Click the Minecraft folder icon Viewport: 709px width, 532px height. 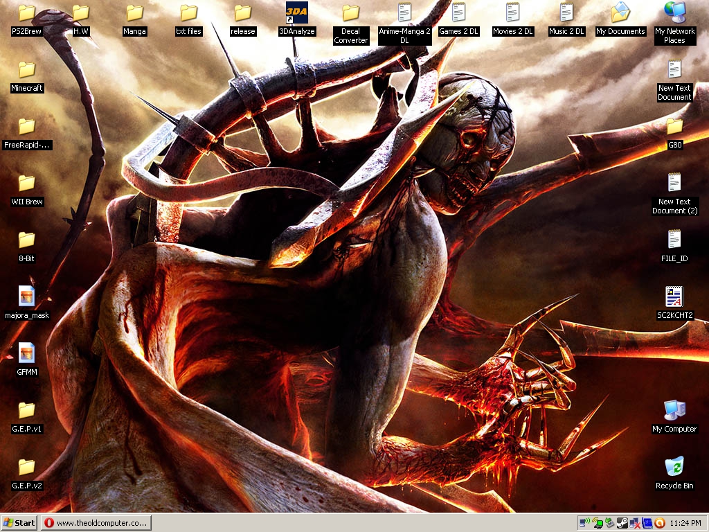tap(26, 69)
